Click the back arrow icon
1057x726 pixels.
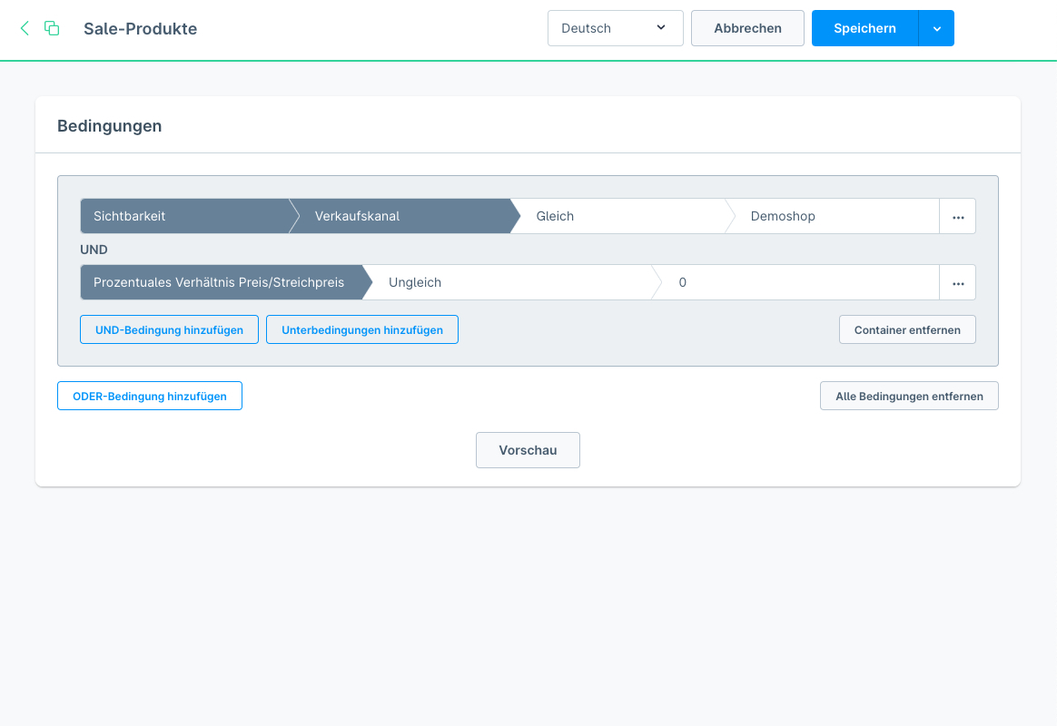point(25,28)
